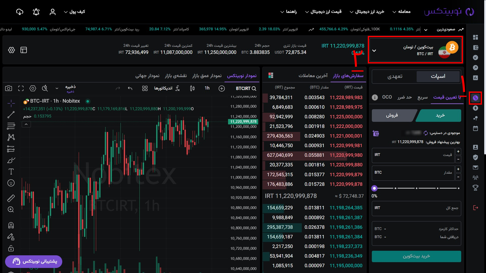Change page layout icon in price bar

(24, 50)
